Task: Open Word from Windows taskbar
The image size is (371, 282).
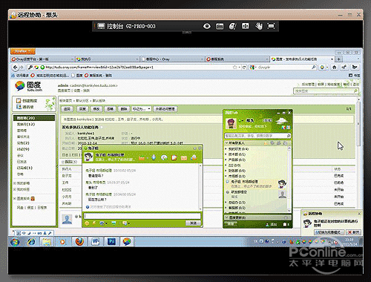Action: pyautogui.click(x=95, y=241)
